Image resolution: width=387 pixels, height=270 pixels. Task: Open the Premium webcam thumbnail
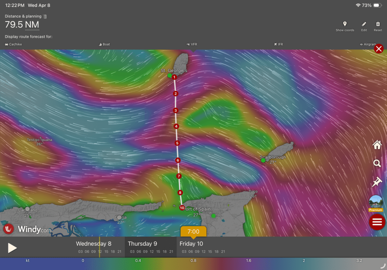376,203
